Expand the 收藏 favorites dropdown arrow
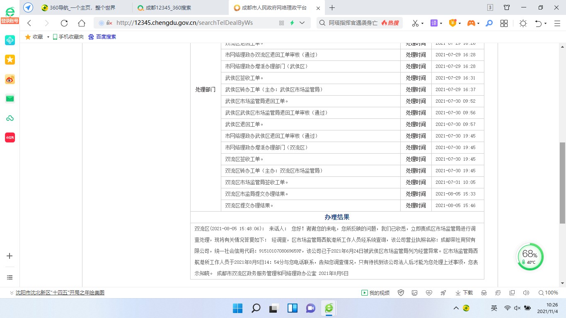Viewport: 566px width, 318px height. pyautogui.click(x=48, y=37)
